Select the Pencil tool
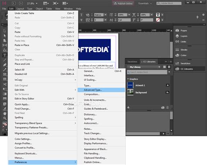The width and height of the screenshot is (207, 165). click(5, 70)
